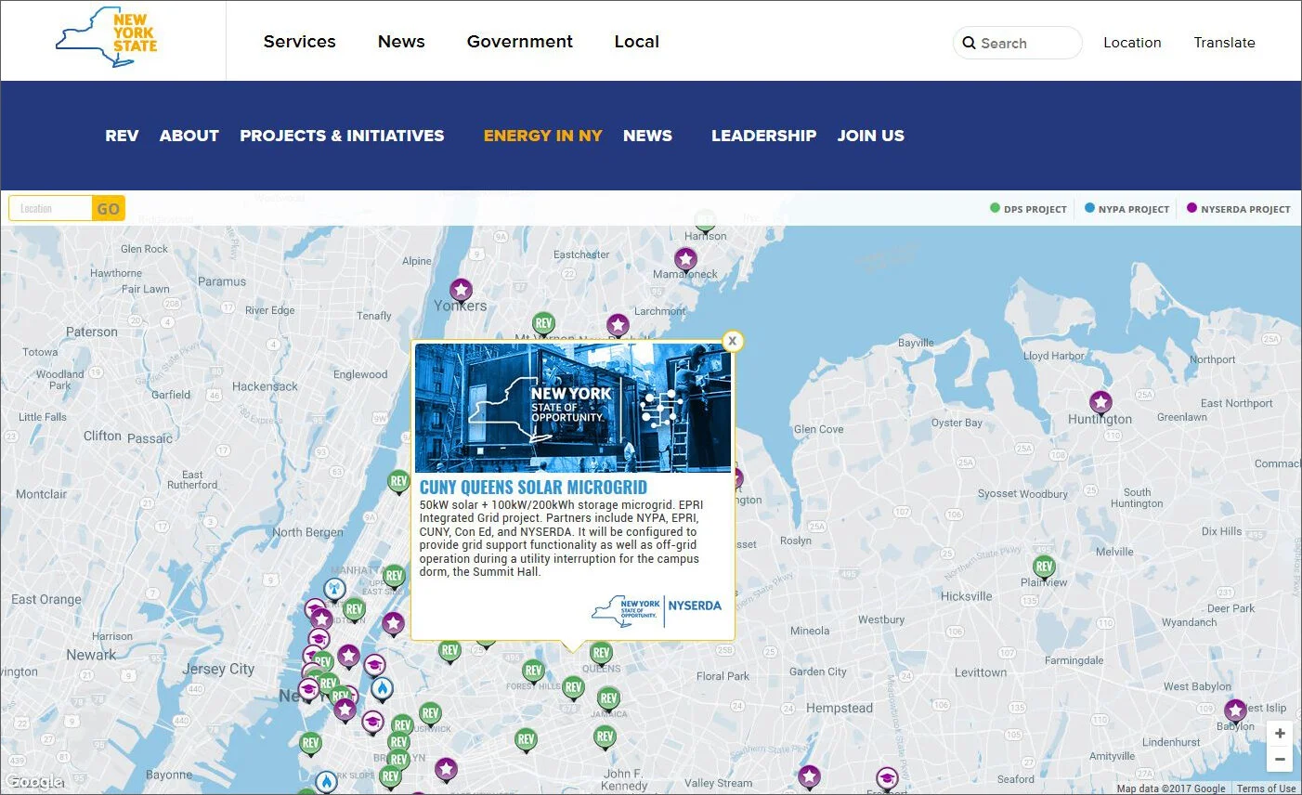Click the NYSERDA logo in the popup
1302x795 pixels.
pos(657,610)
